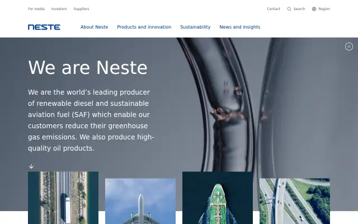Open the highway interchange thumbnail

click(295, 201)
